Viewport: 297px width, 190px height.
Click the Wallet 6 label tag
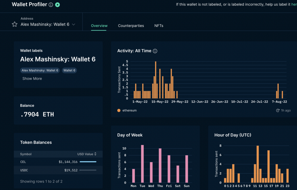click(69, 70)
